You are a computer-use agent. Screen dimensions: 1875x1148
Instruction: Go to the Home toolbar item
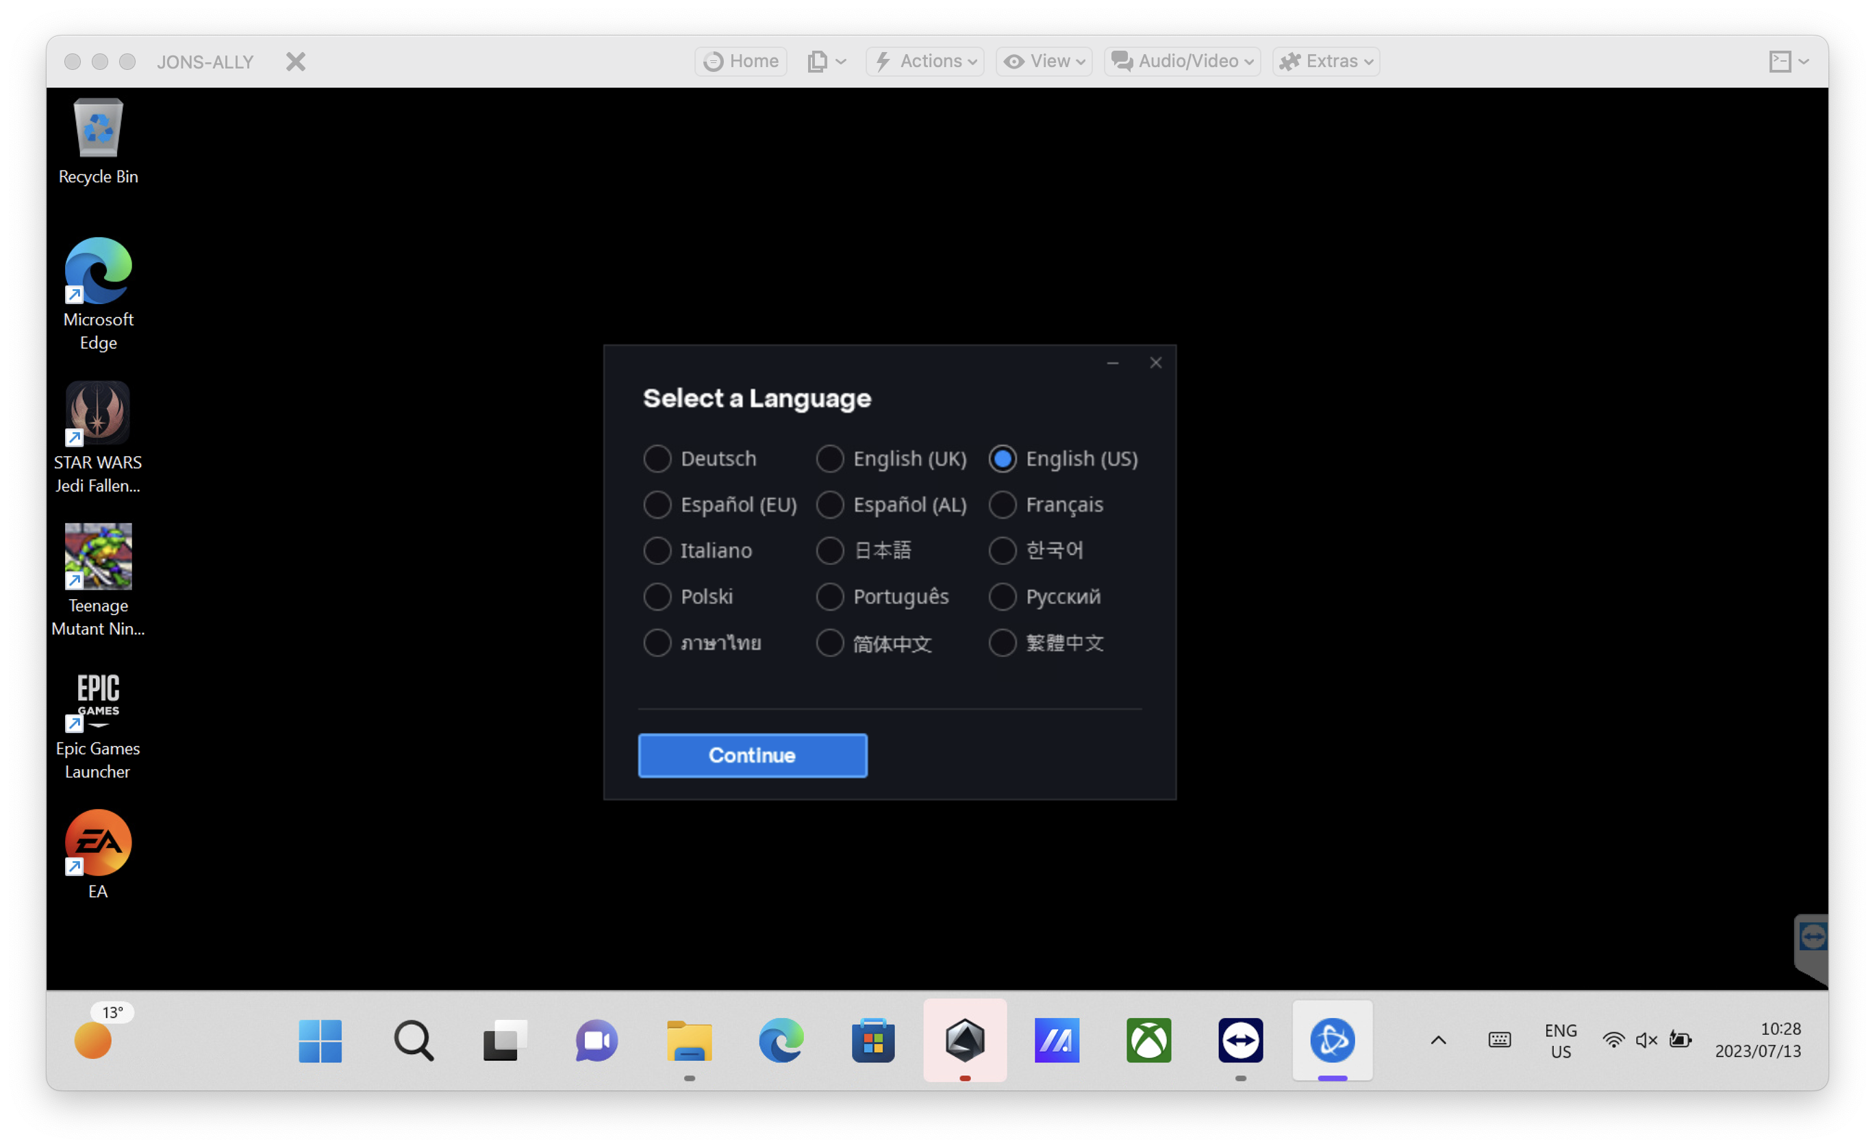pyautogui.click(x=740, y=61)
